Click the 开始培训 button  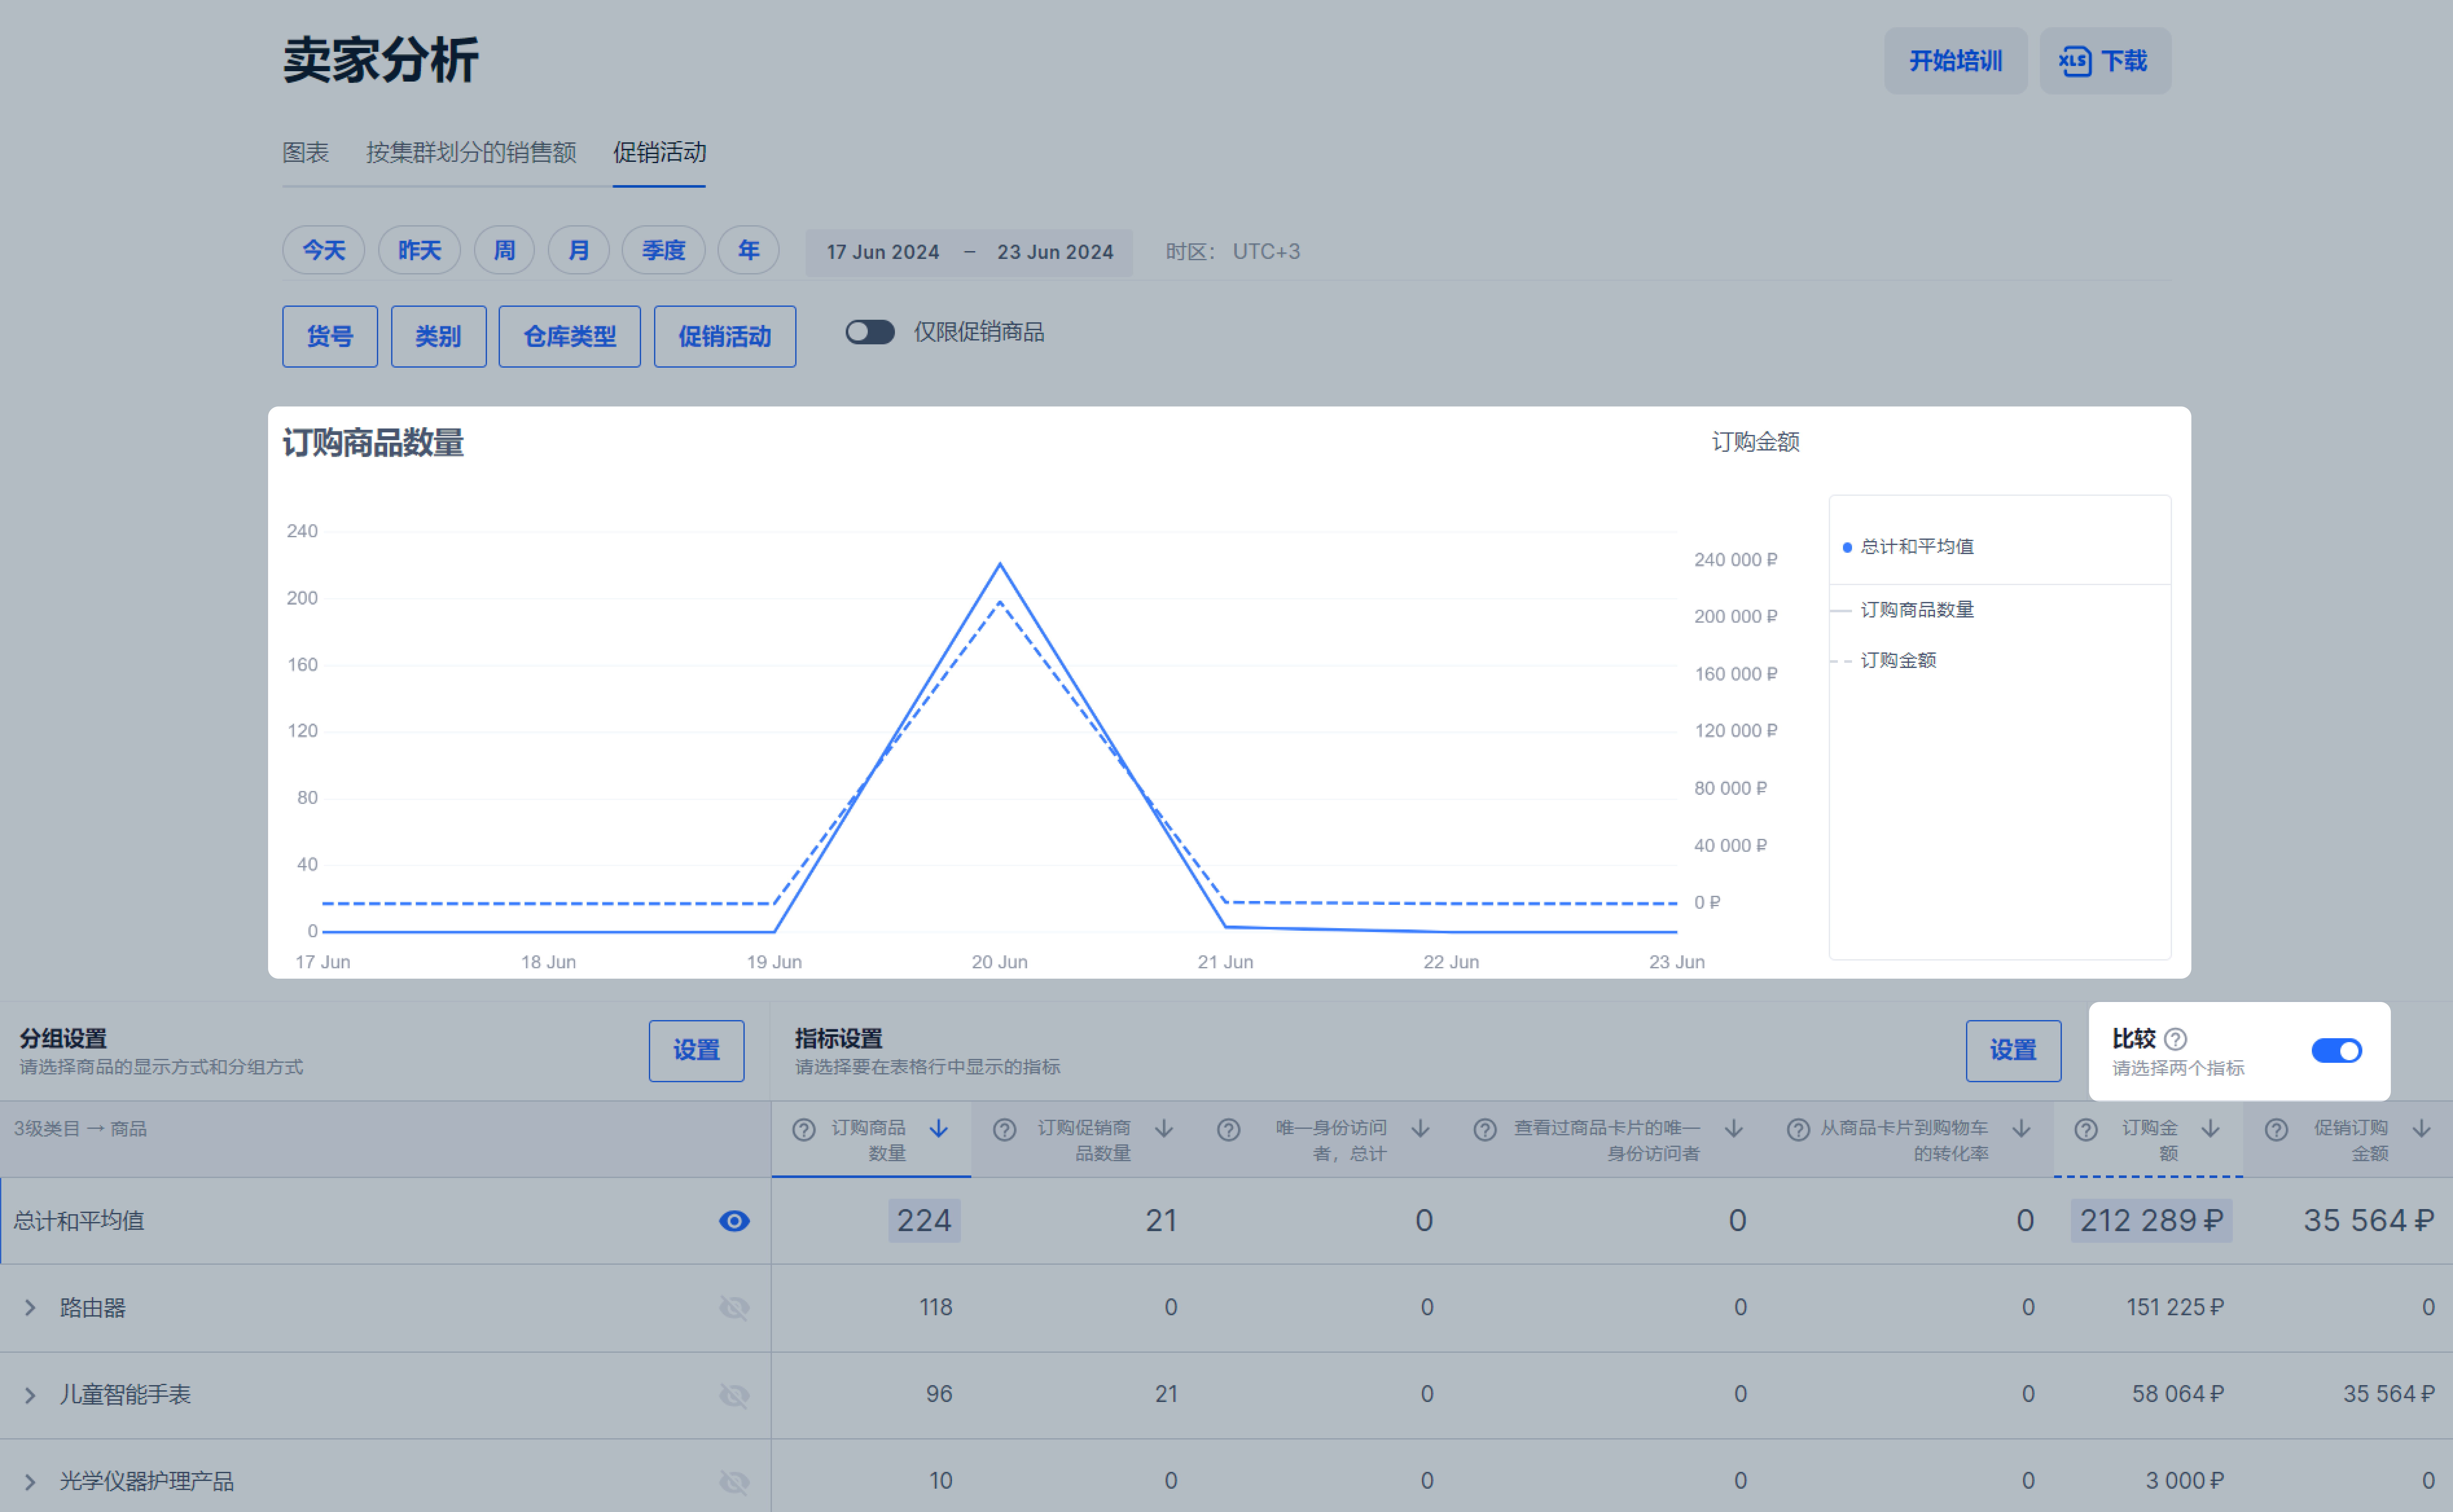(1956, 61)
